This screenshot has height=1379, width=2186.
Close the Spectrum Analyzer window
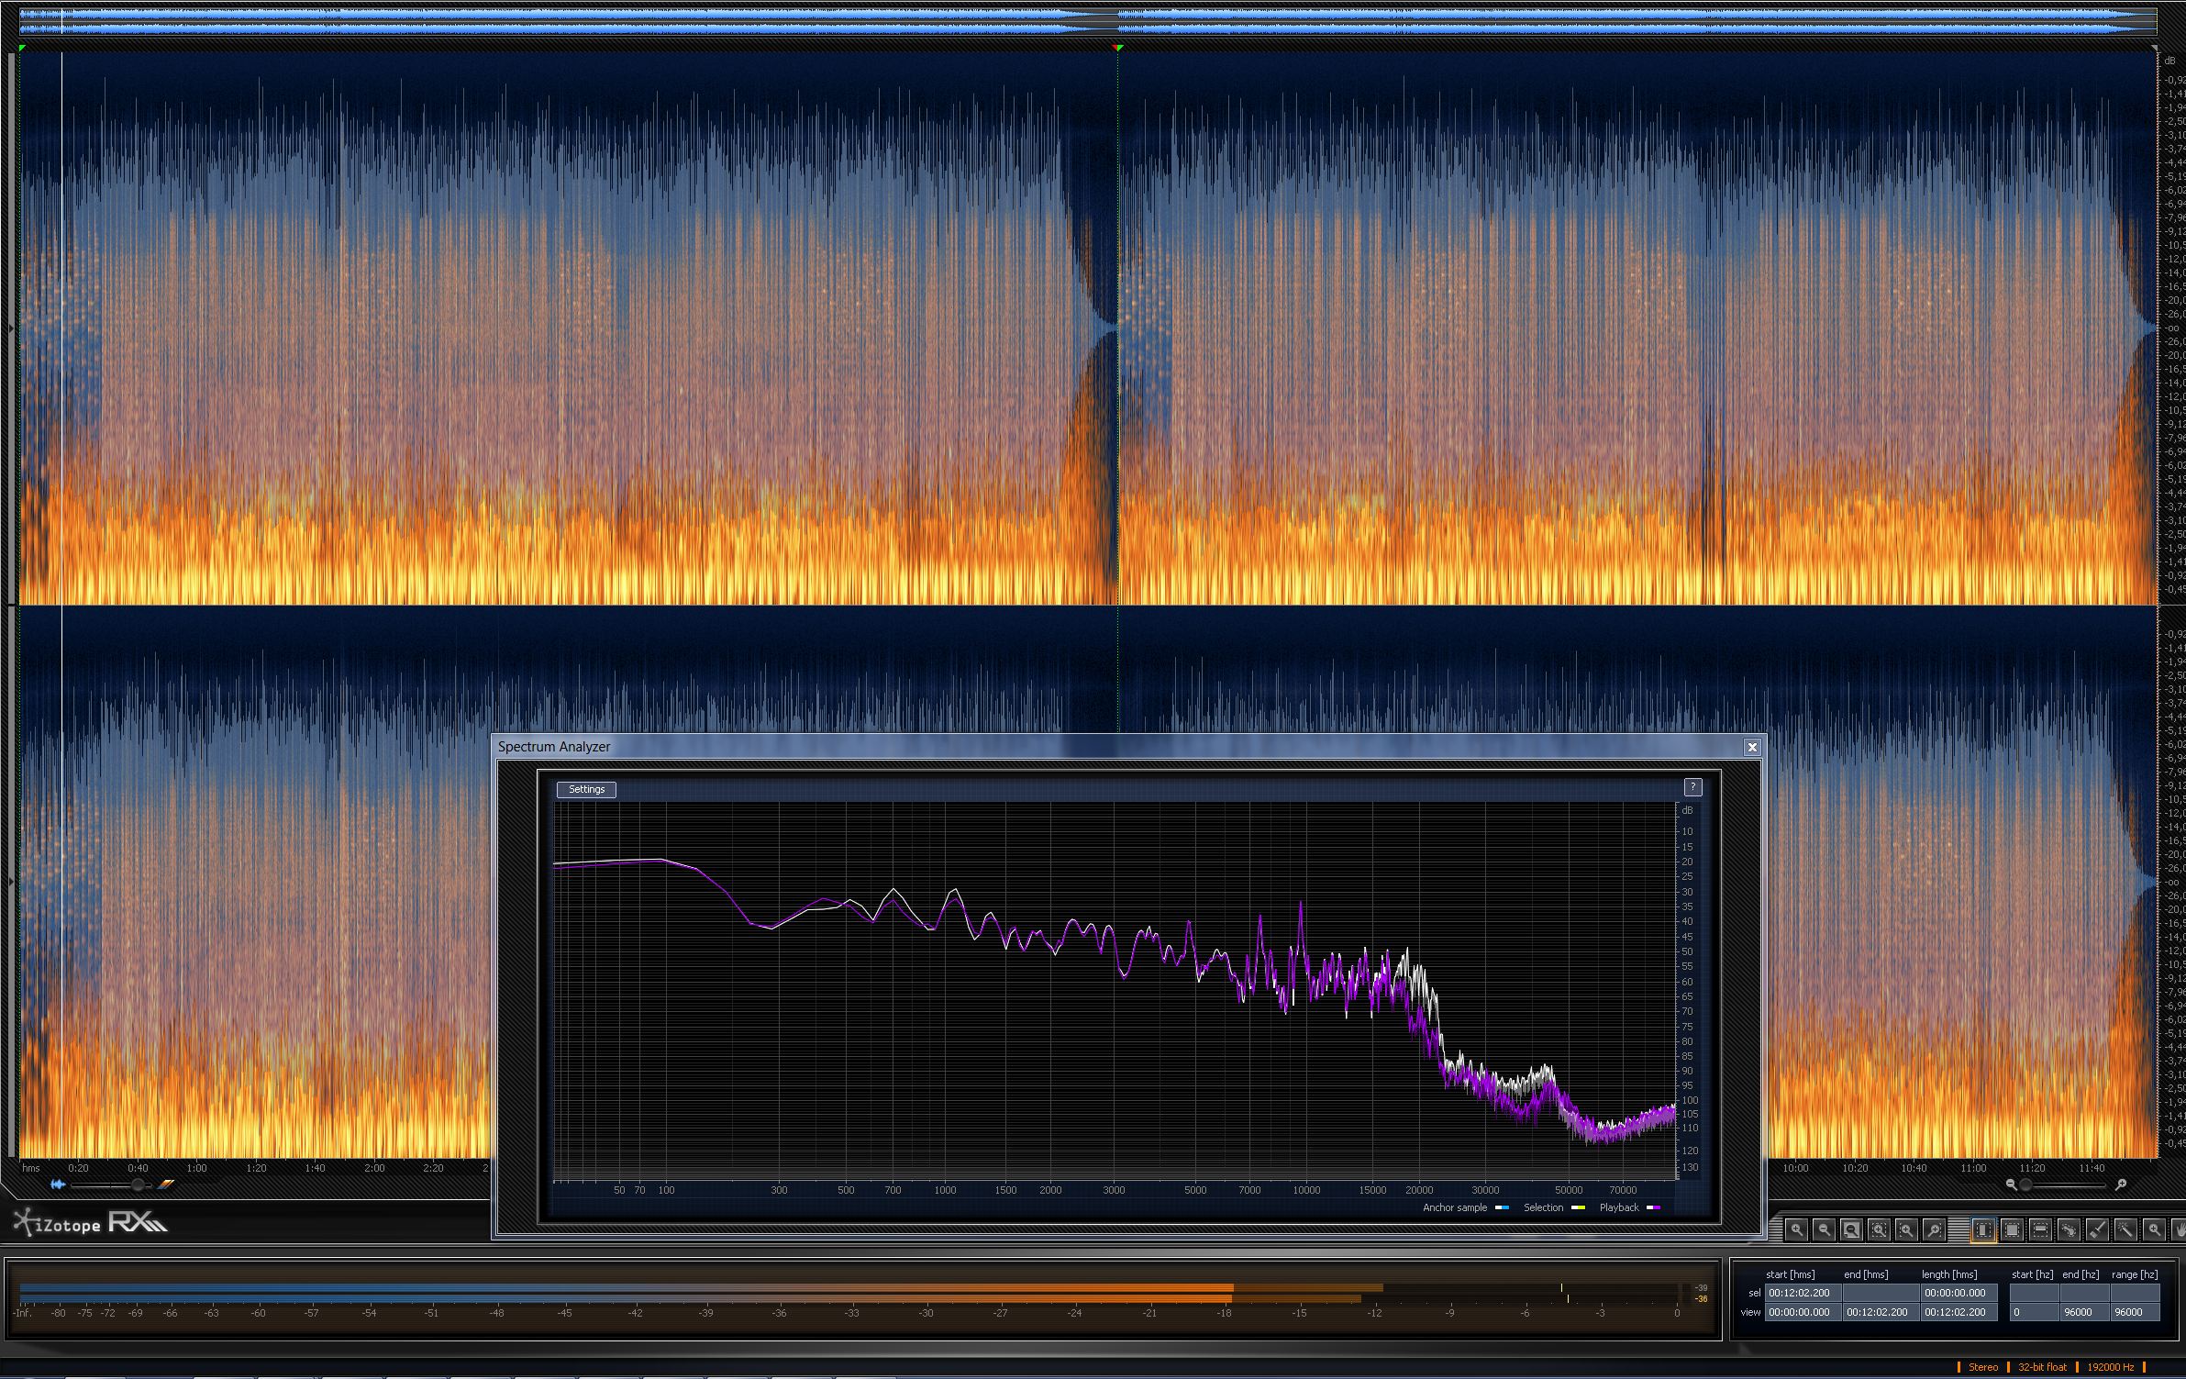(x=1752, y=747)
